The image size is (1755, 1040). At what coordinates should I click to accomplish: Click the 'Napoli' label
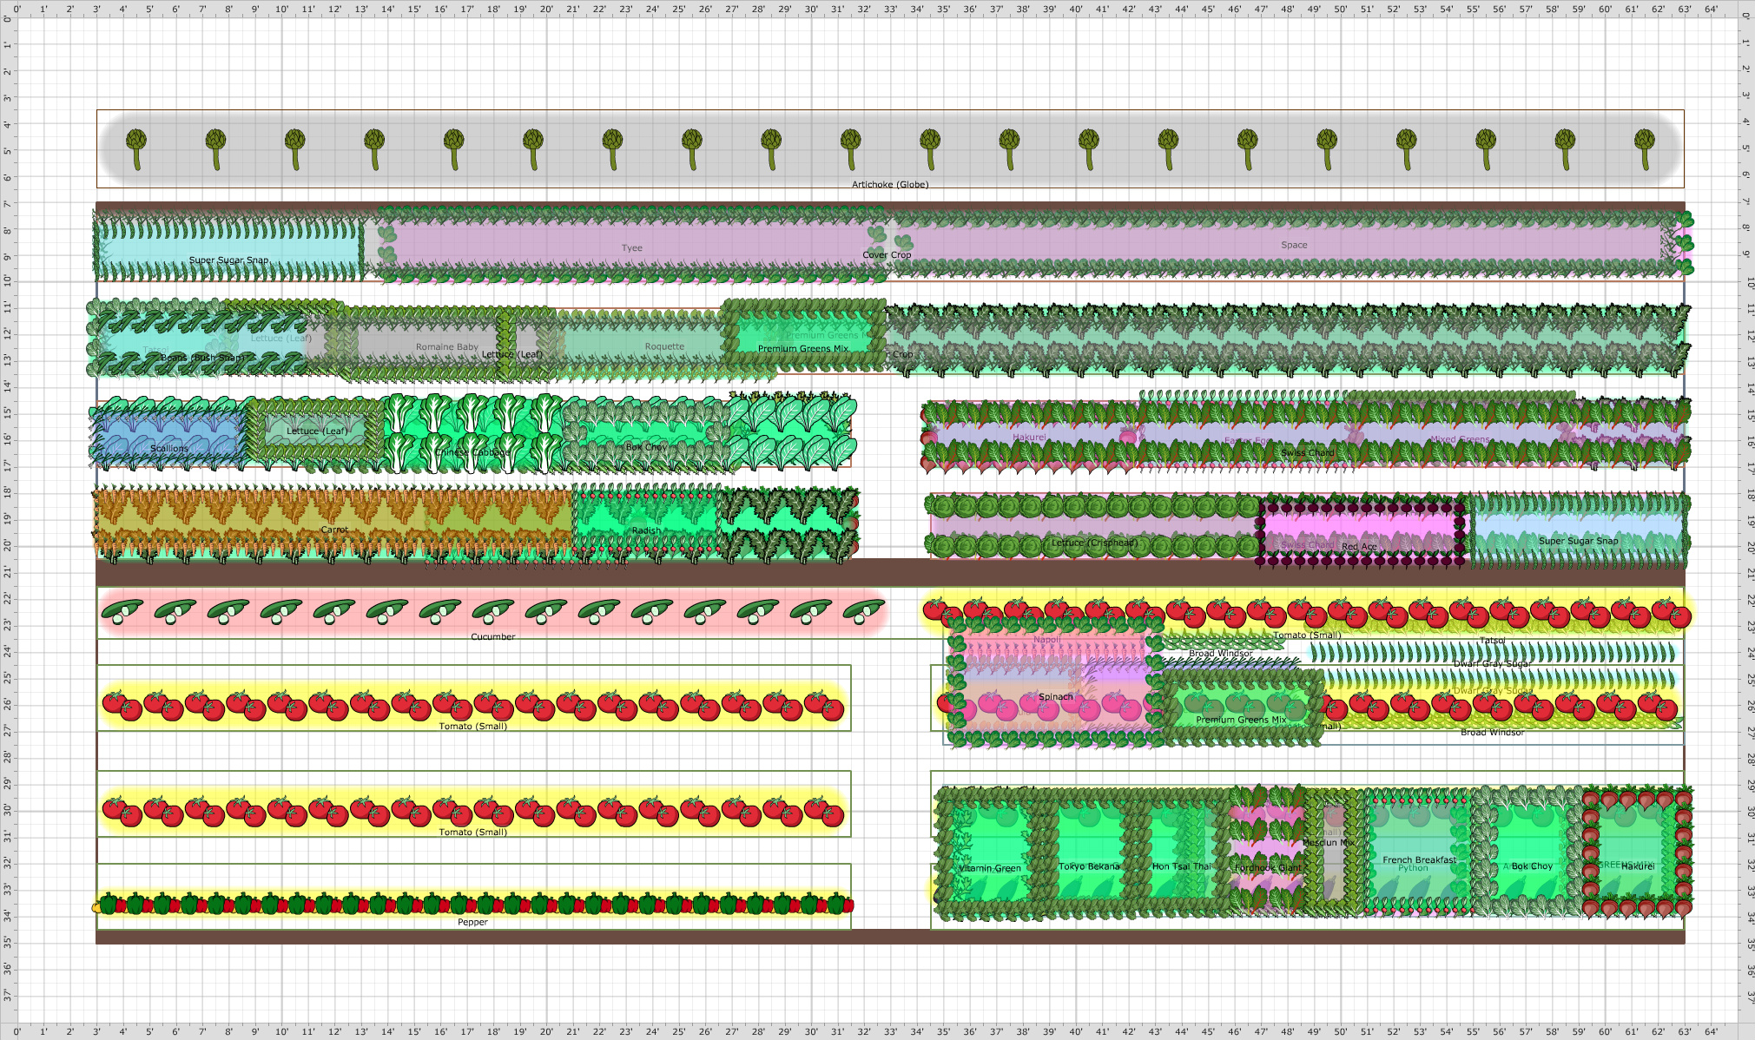tap(1047, 640)
